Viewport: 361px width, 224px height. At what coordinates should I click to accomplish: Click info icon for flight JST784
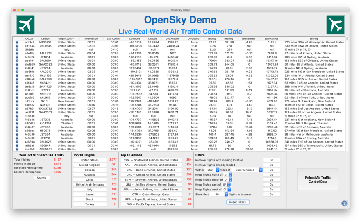[17, 68]
